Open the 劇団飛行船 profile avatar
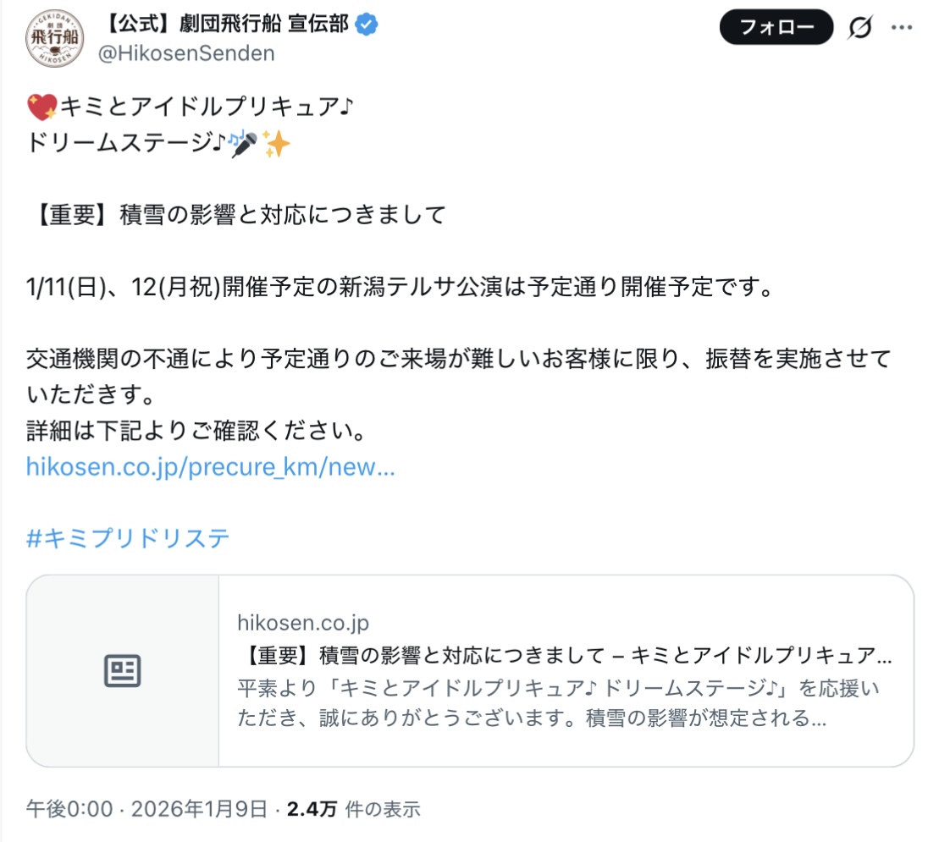 54,38
